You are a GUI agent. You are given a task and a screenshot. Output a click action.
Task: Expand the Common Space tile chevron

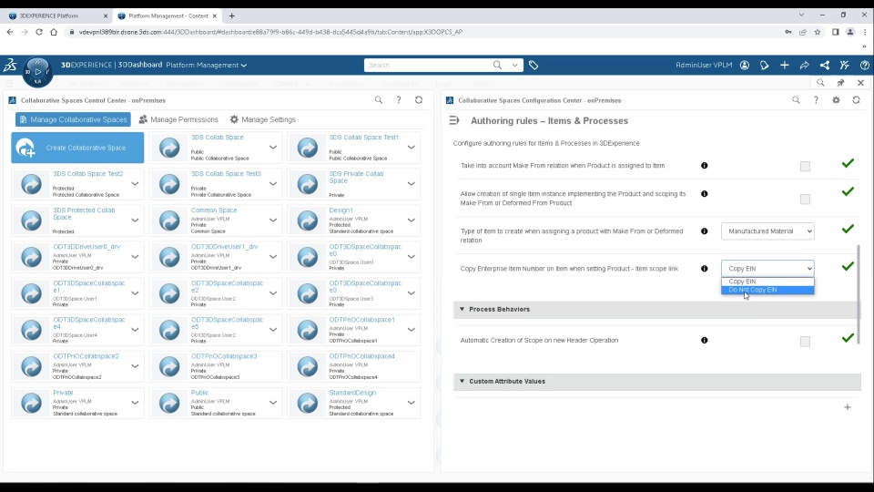(x=273, y=220)
